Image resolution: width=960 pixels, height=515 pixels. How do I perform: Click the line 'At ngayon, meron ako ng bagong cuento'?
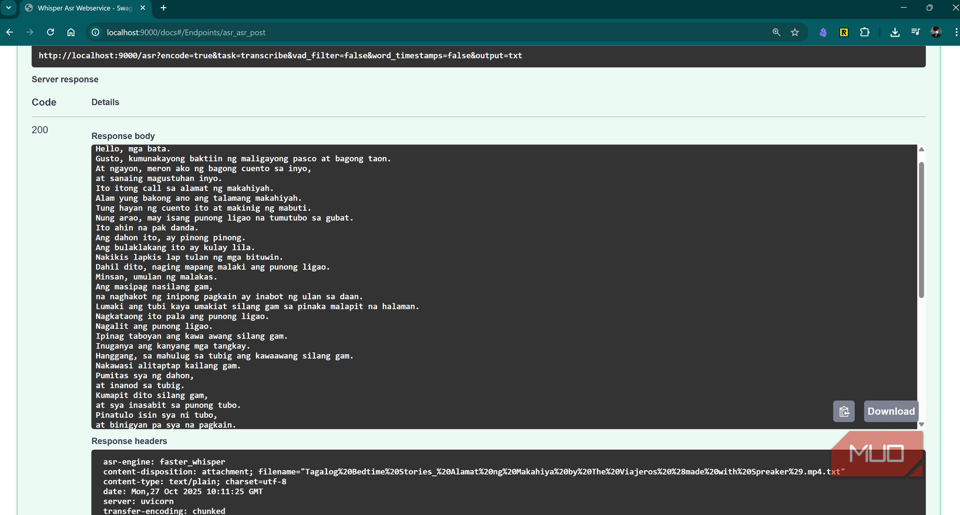point(204,169)
